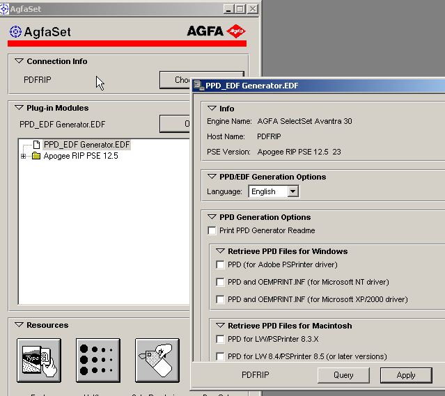Click the PDFRIP connection name text
The image size is (445, 396).
[x=38, y=80]
